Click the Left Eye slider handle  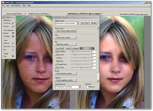84,58
